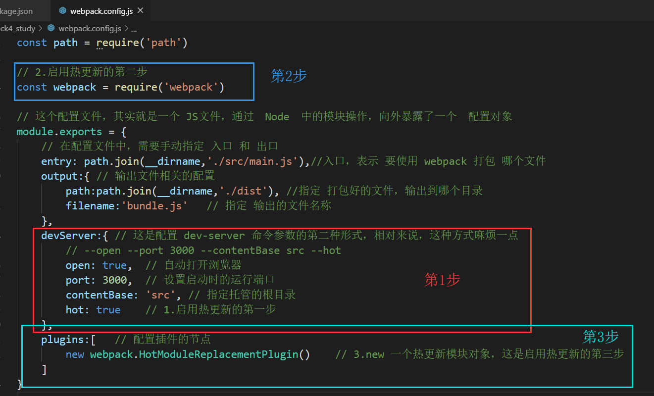Close the webpack.config.js tab
This screenshot has width=654, height=396.
[x=141, y=10]
